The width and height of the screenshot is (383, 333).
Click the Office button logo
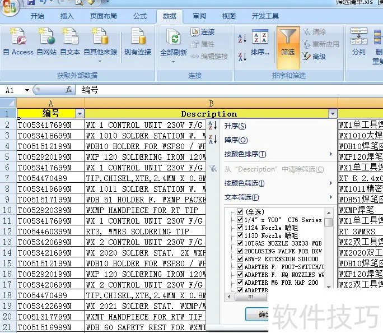[x=9, y=7]
